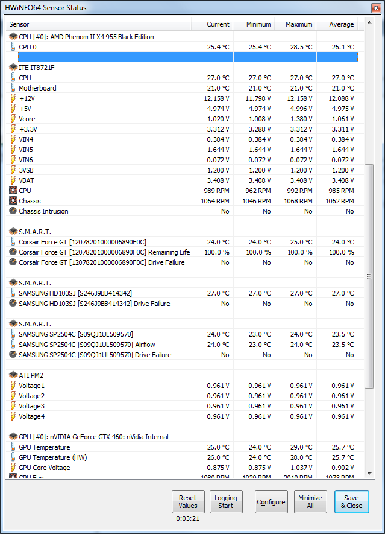This screenshot has width=385, height=534.
Task: Click the Average column header
Action: (337, 24)
